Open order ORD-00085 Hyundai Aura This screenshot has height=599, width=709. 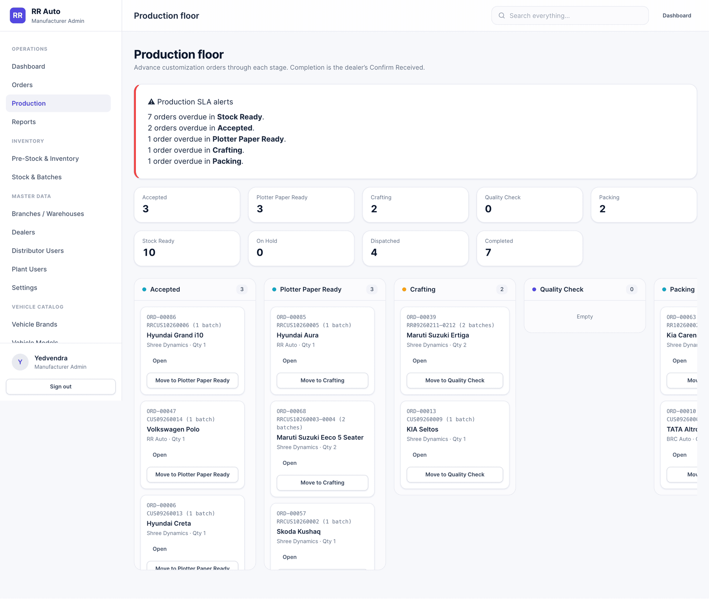(x=290, y=361)
